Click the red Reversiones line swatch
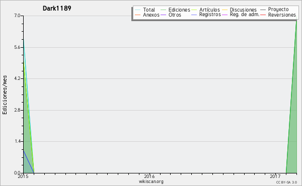 coord(263,15)
